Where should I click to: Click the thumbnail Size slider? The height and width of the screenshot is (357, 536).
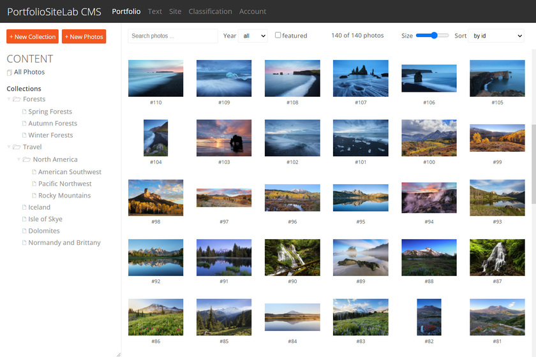[432, 36]
